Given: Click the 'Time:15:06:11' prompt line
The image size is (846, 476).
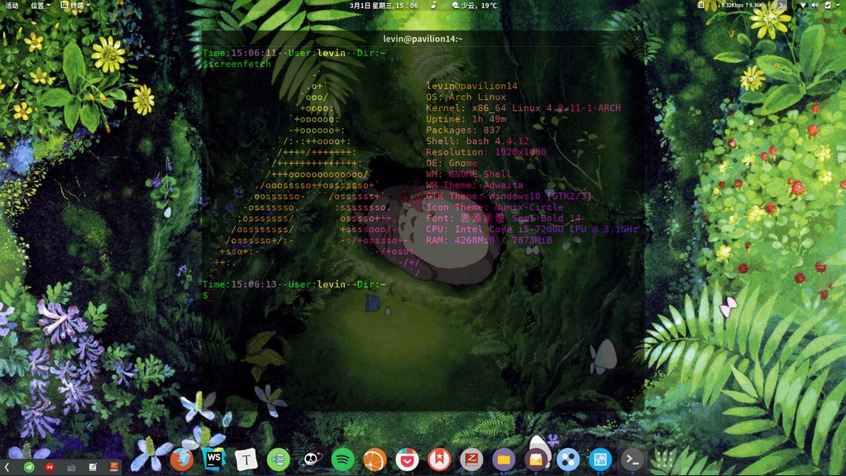Looking at the screenshot, I should 294,53.
